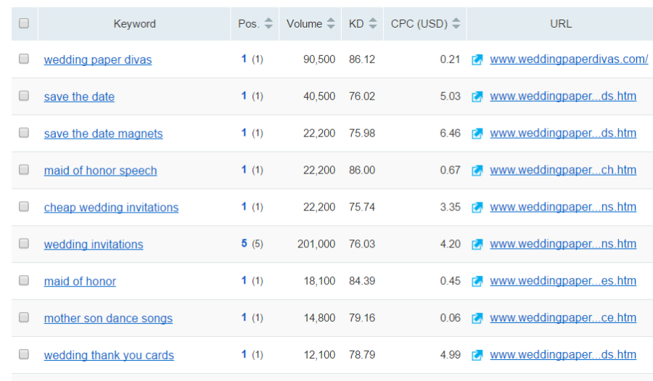
Task: Click KD value 86.12
Action: 362,60
